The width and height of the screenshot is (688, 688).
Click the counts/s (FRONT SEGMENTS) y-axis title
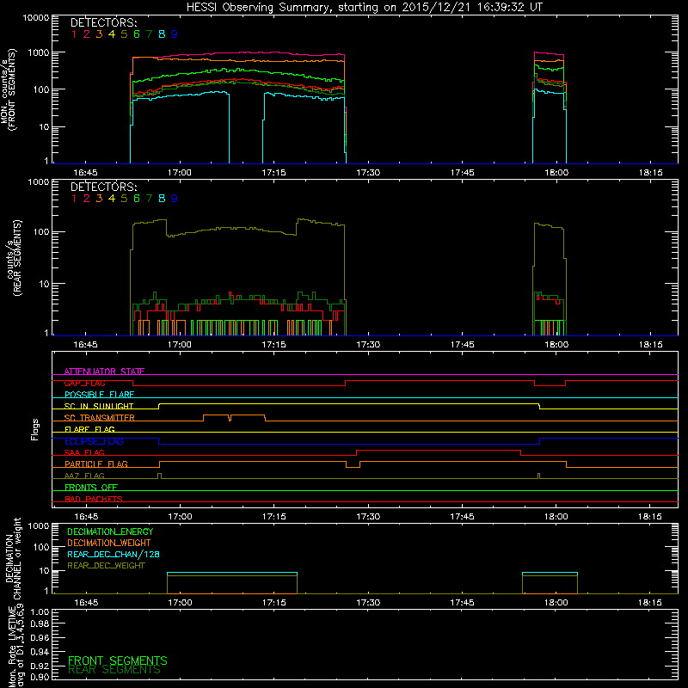point(8,89)
